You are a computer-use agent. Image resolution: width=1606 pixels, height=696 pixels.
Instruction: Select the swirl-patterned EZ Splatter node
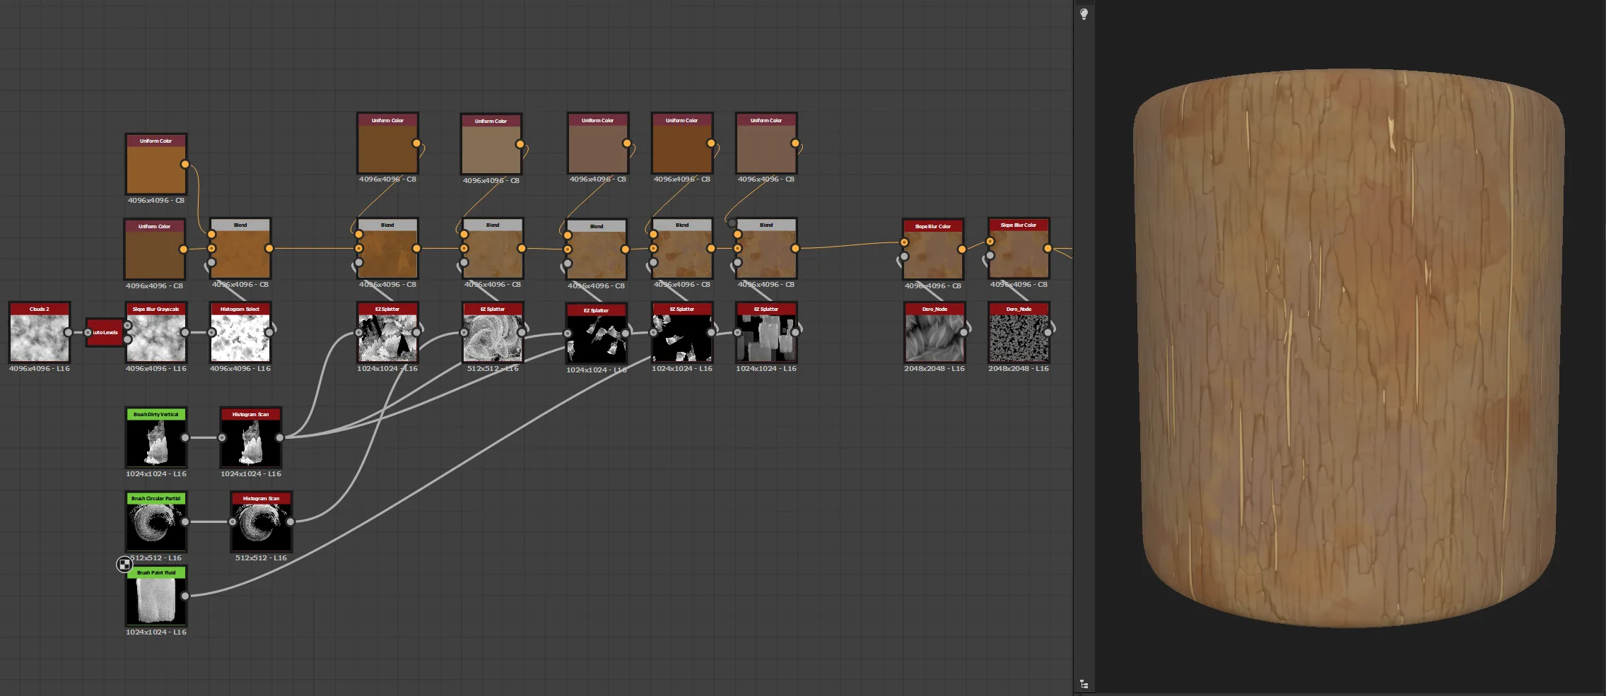[x=493, y=332]
